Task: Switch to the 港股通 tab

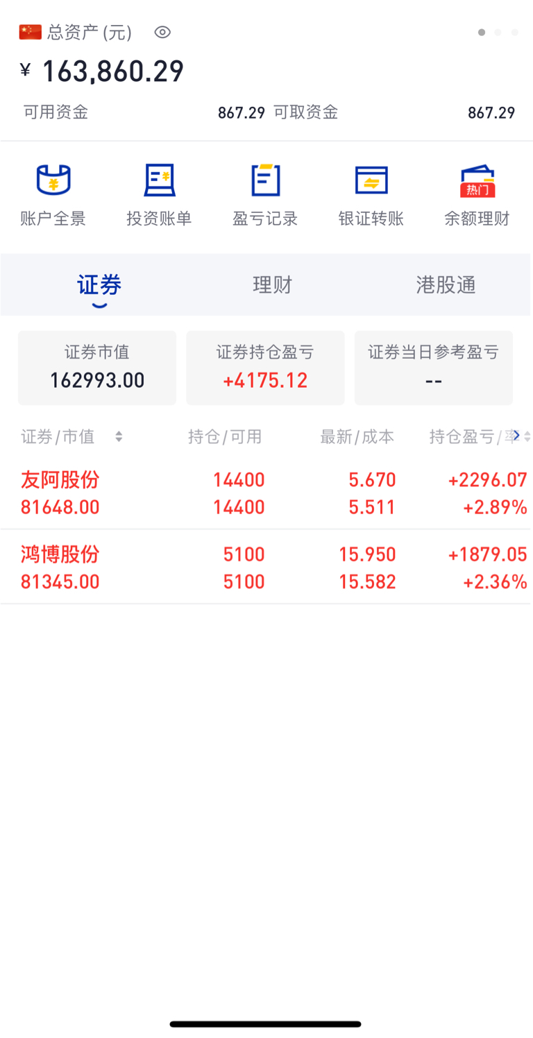Action: pyautogui.click(x=446, y=284)
